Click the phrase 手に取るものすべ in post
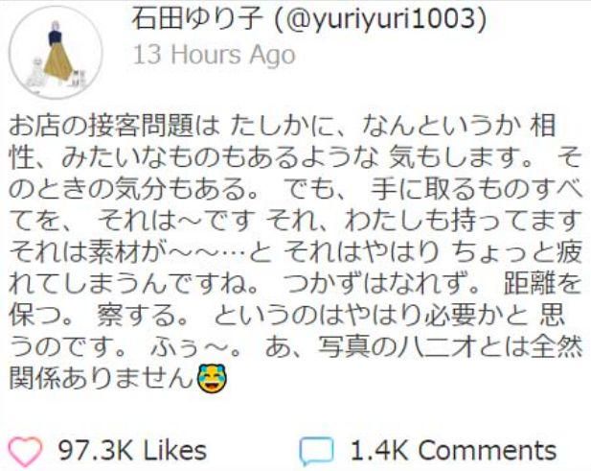Screen dimensions: 591x471 476,189
